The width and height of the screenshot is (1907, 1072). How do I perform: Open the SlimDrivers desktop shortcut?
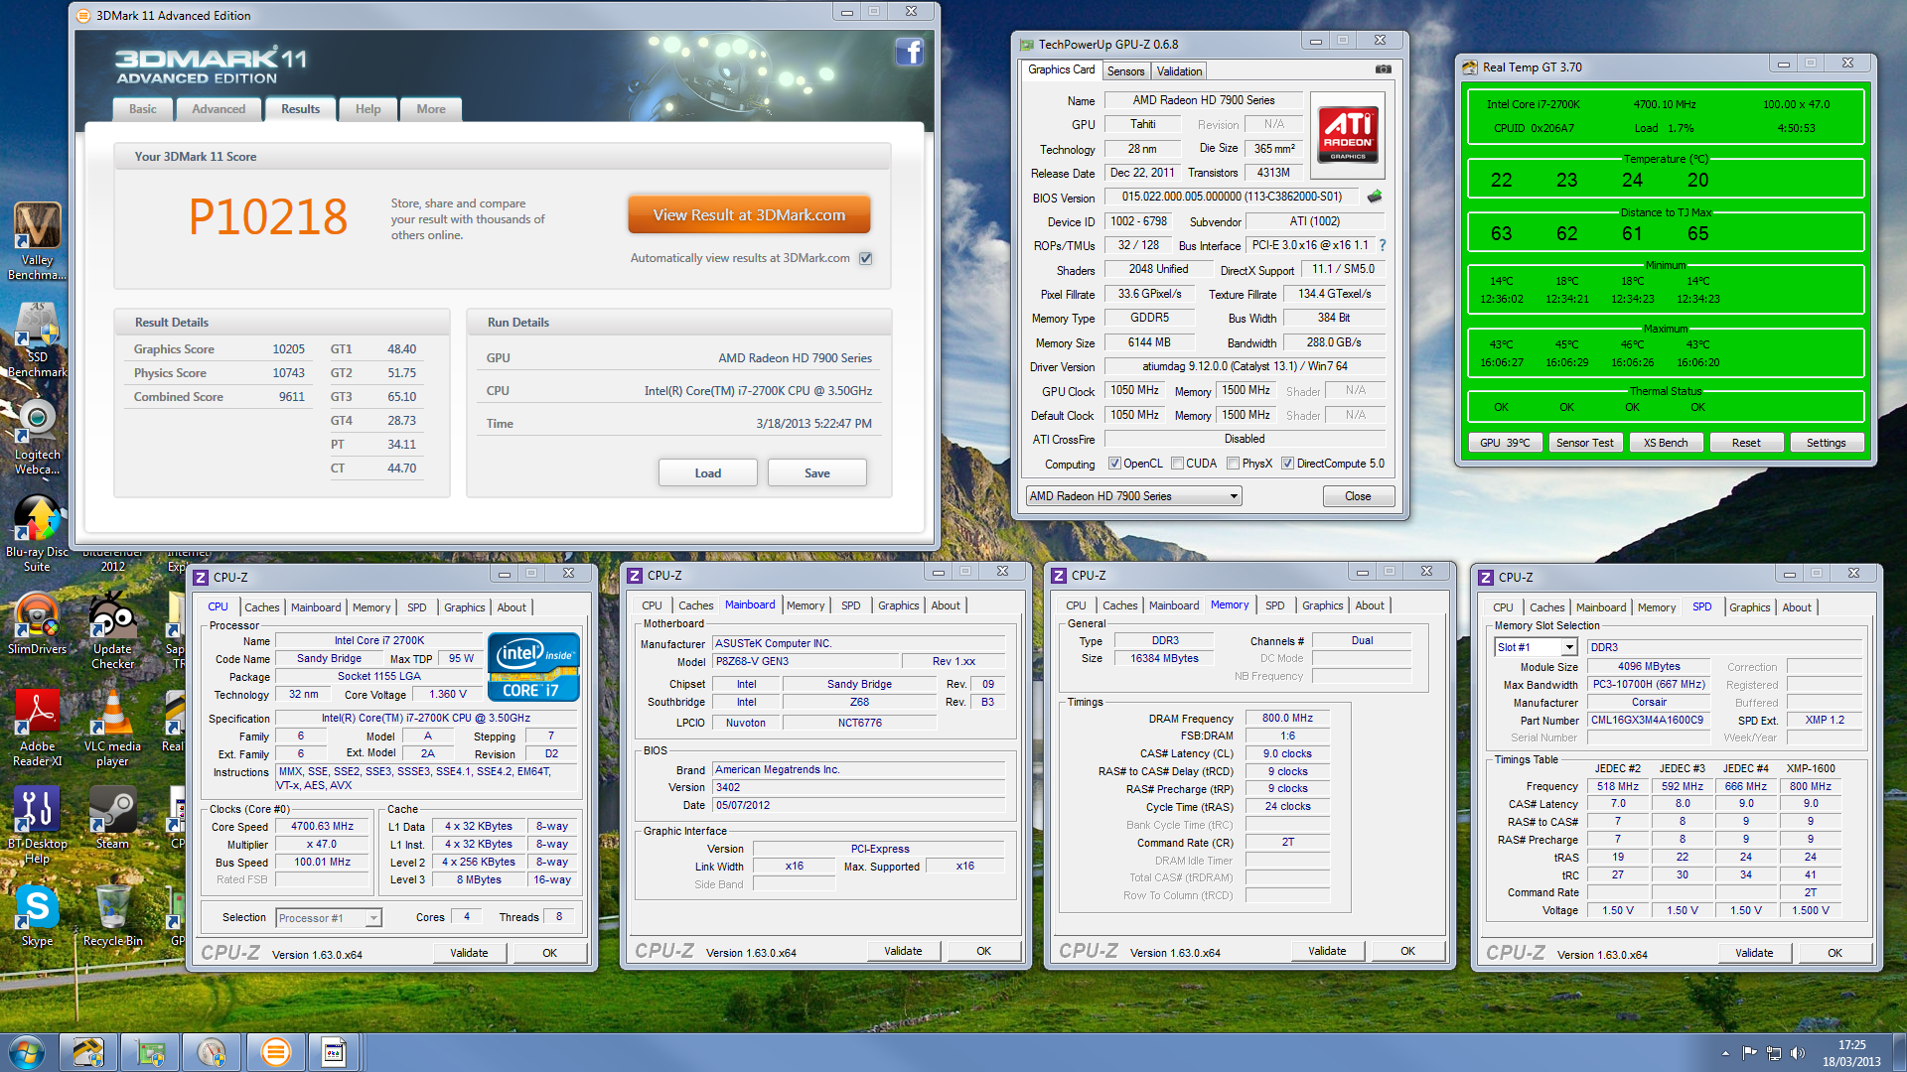37,624
